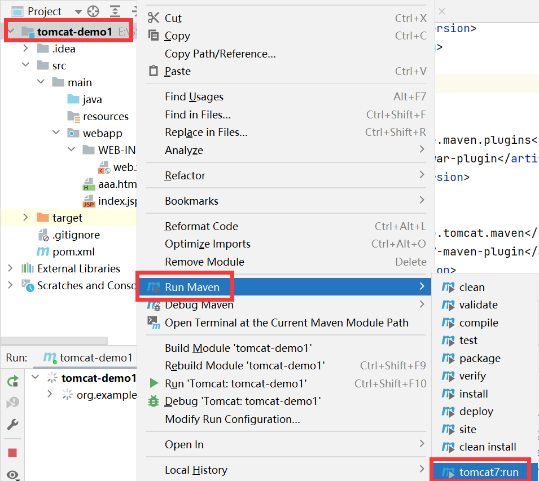This screenshot has height=481, width=539.
Task: Select Run 'Tomcat: tomcat-demo1'
Action: [x=286, y=383]
